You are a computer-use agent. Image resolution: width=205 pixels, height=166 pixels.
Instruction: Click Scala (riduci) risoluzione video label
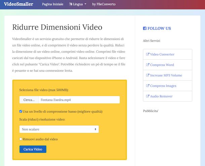(42, 119)
